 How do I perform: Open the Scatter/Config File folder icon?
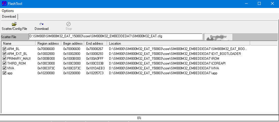pos(14,24)
